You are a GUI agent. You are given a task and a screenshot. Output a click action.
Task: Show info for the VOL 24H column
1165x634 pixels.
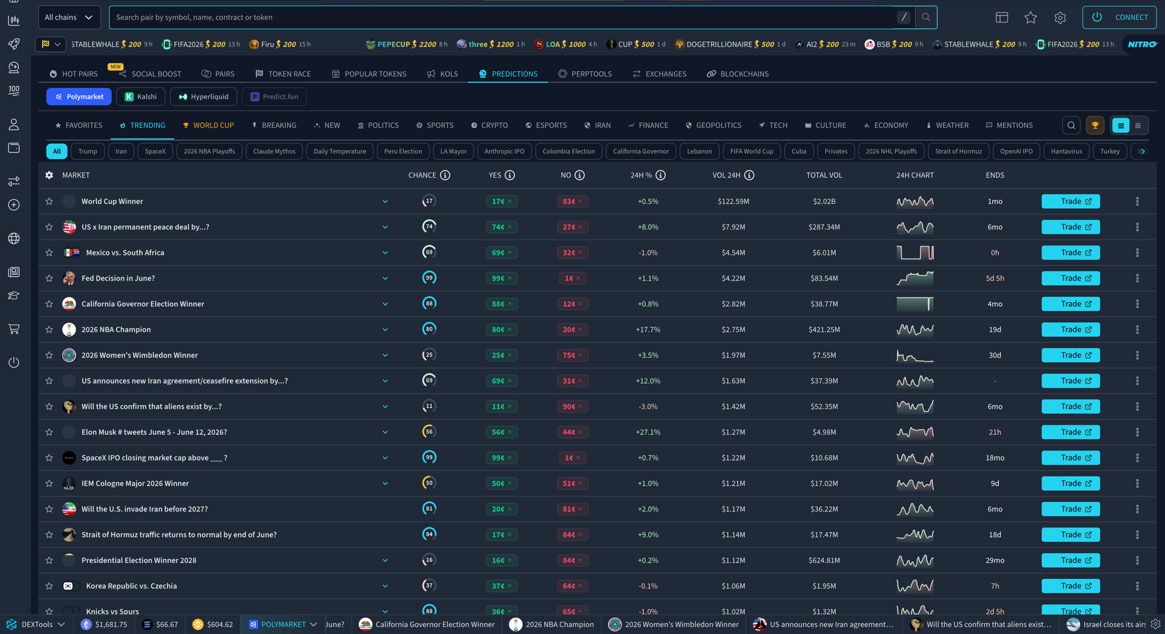749,175
